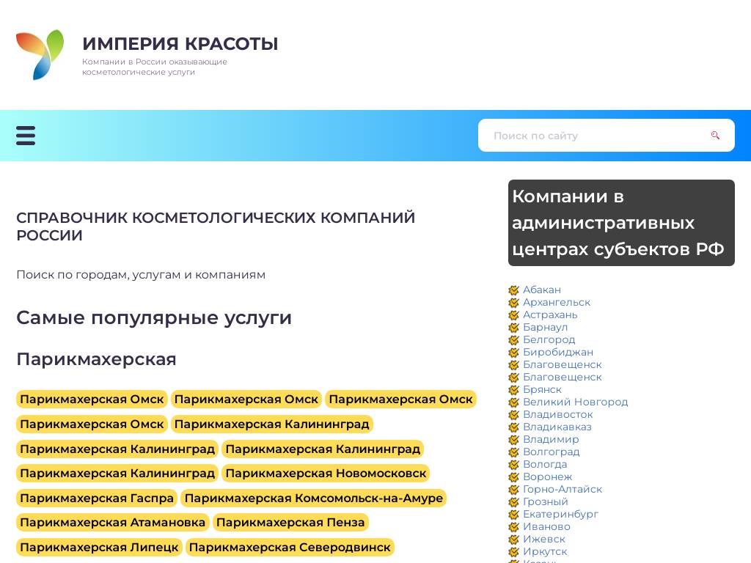This screenshot has height=563, width=751.
Task: Click the Империя Красоты logo
Action: pos(40,55)
